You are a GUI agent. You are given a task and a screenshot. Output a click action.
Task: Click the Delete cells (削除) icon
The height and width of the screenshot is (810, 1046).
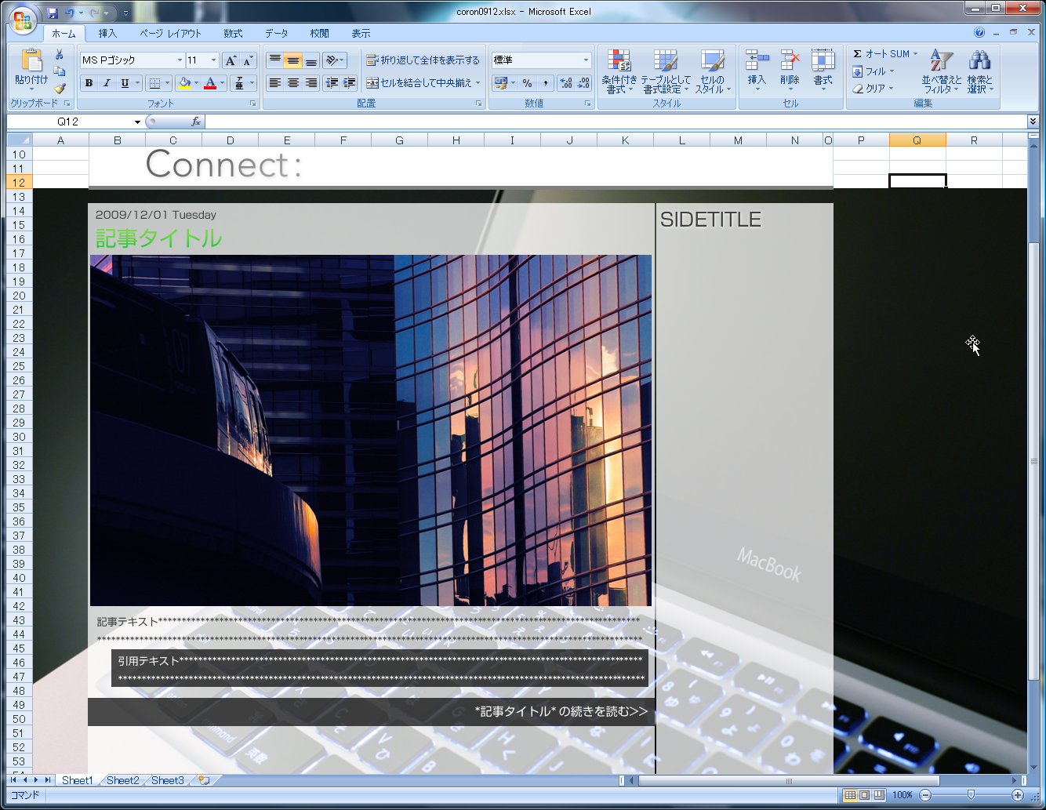pos(790,69)
